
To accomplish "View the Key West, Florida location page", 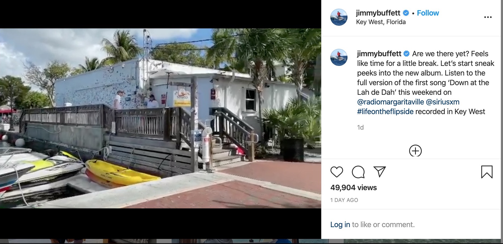I will click(x=381, y=22).
